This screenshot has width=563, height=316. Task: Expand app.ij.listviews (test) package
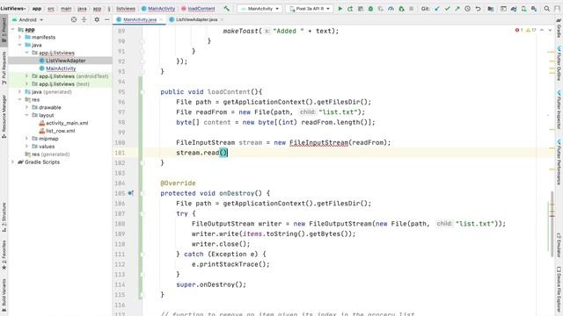coord(26,84)
